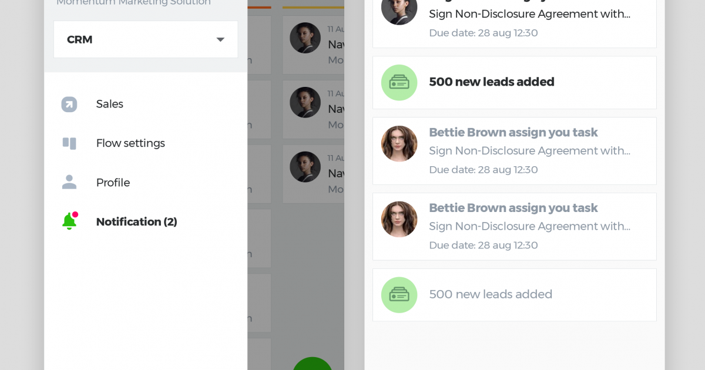
Task: Click the avatar in the topmost notification card
Action: click(x=399, y=8)
